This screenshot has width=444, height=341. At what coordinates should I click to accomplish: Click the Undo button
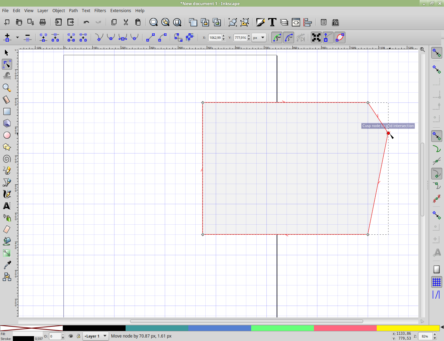click(x=86, y=22)
